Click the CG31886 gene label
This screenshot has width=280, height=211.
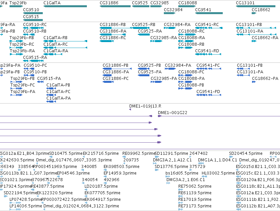tap(109, 3)
